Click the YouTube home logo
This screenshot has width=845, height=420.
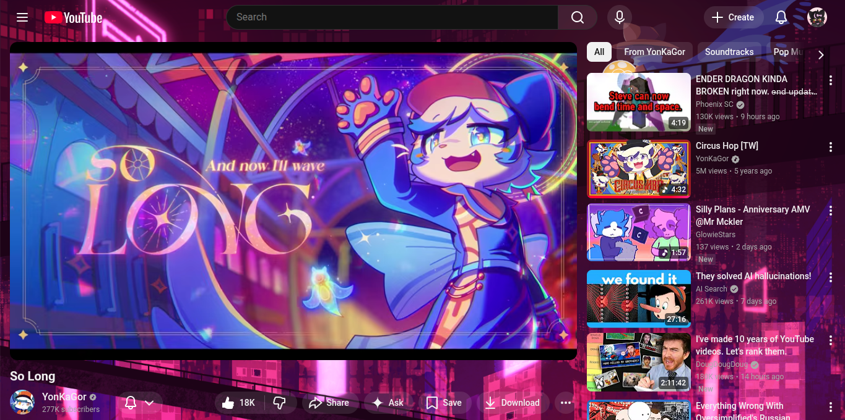pyautogui.click(x=73, y=17)
